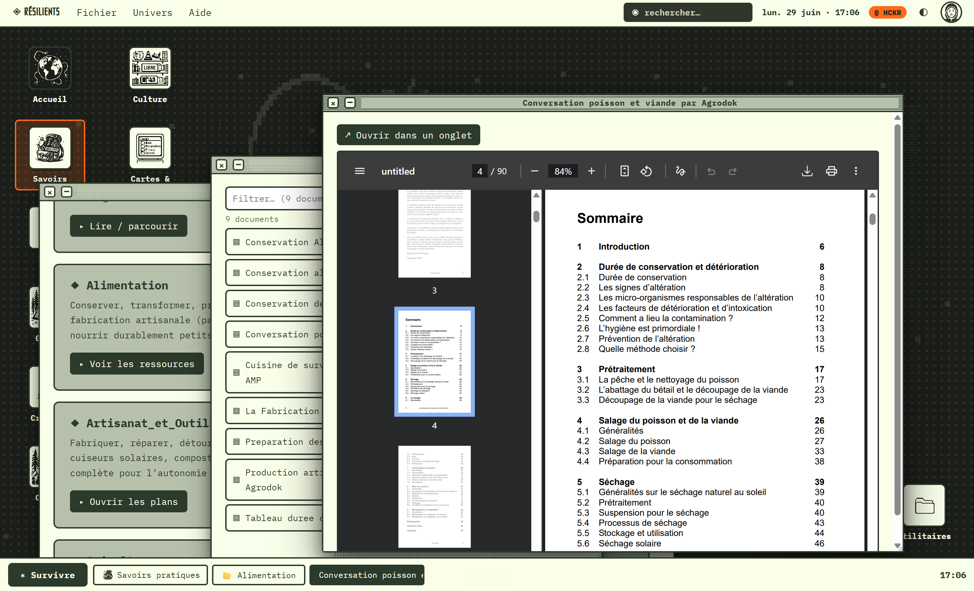Click the user avatar icon

(x=950, y=12)
